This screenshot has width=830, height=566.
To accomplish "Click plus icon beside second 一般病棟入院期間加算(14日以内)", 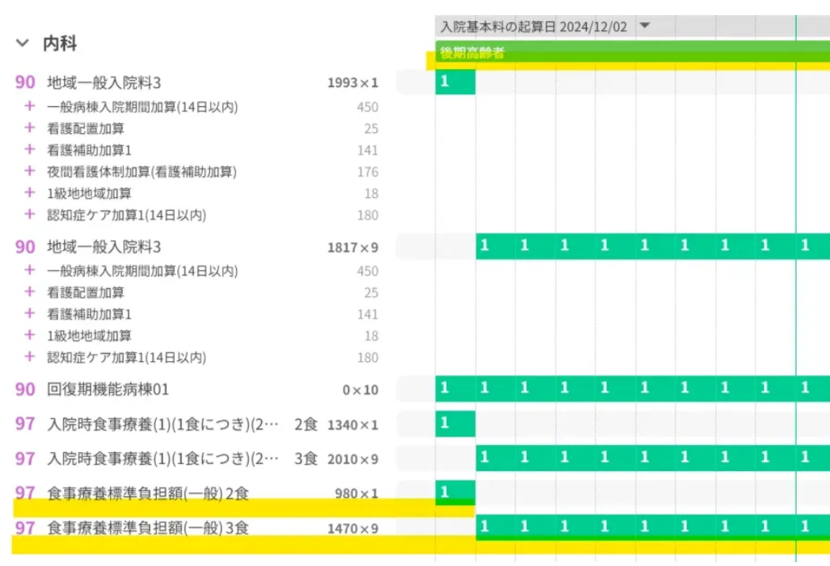I will (x=29, y=270).
